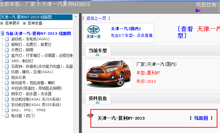Select 倒车灯、刮水器、洗涤器 item
This screenshot has height=133, width=220.
pos(31,94)
